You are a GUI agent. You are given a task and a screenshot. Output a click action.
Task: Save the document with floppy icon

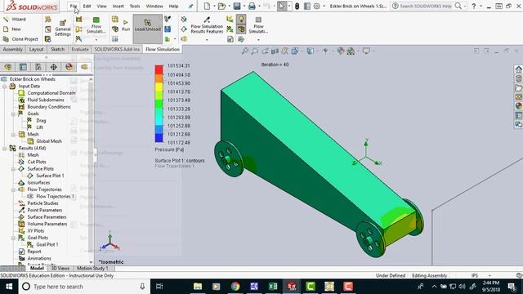pyautogui.click(x=237, y=6)
